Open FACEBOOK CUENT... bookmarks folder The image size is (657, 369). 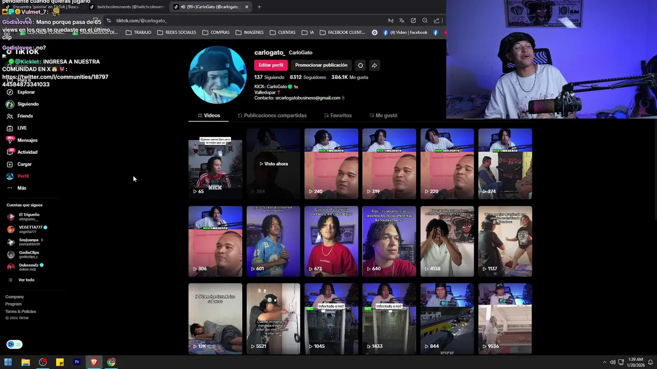pyautogui.click(x=342, y=32)
